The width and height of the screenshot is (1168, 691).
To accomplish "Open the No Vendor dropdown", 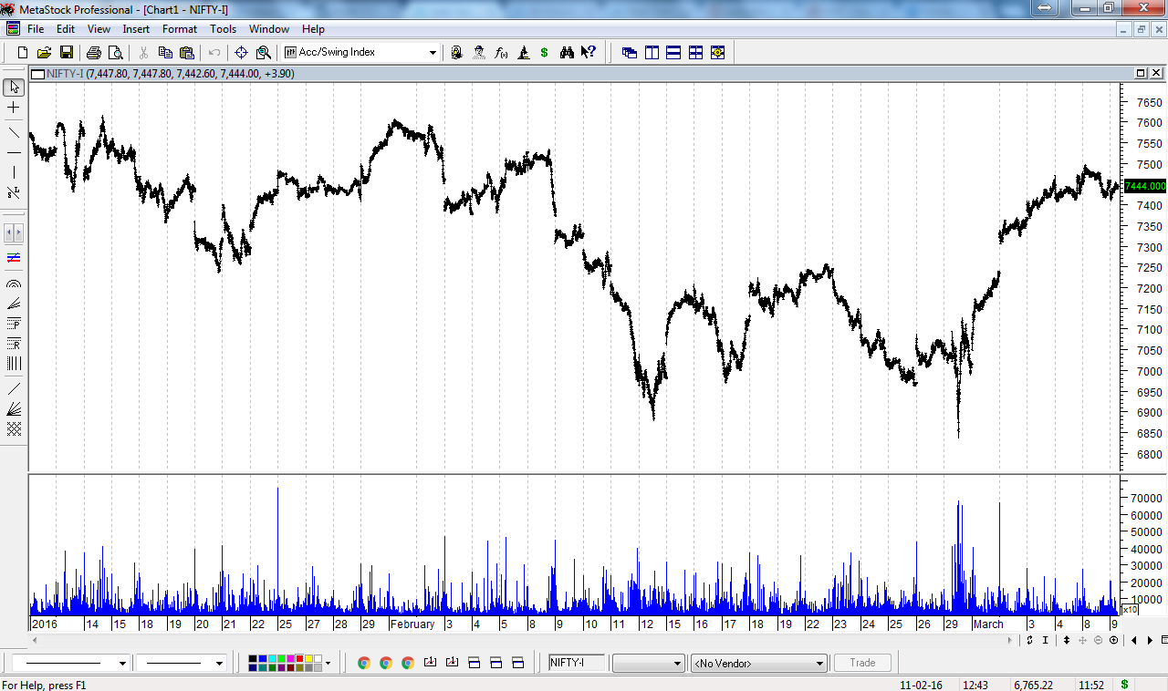I will 819,664.
